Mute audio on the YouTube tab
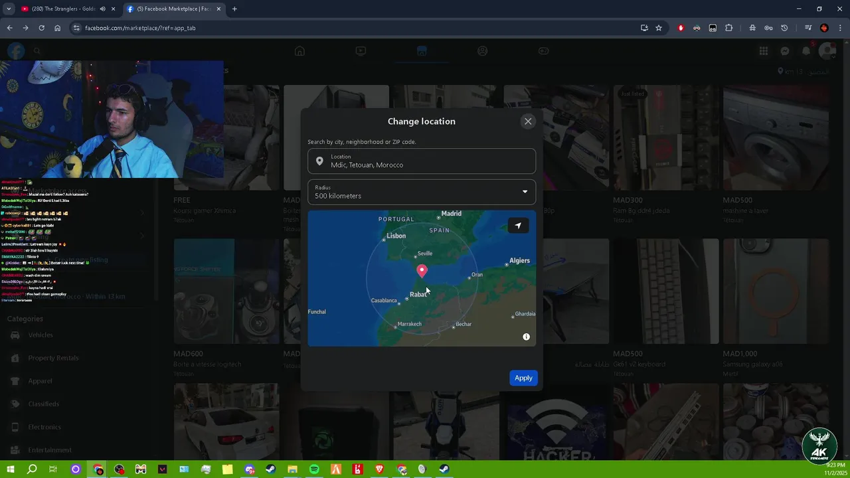 pyautogui.click(x=102, y=9)
